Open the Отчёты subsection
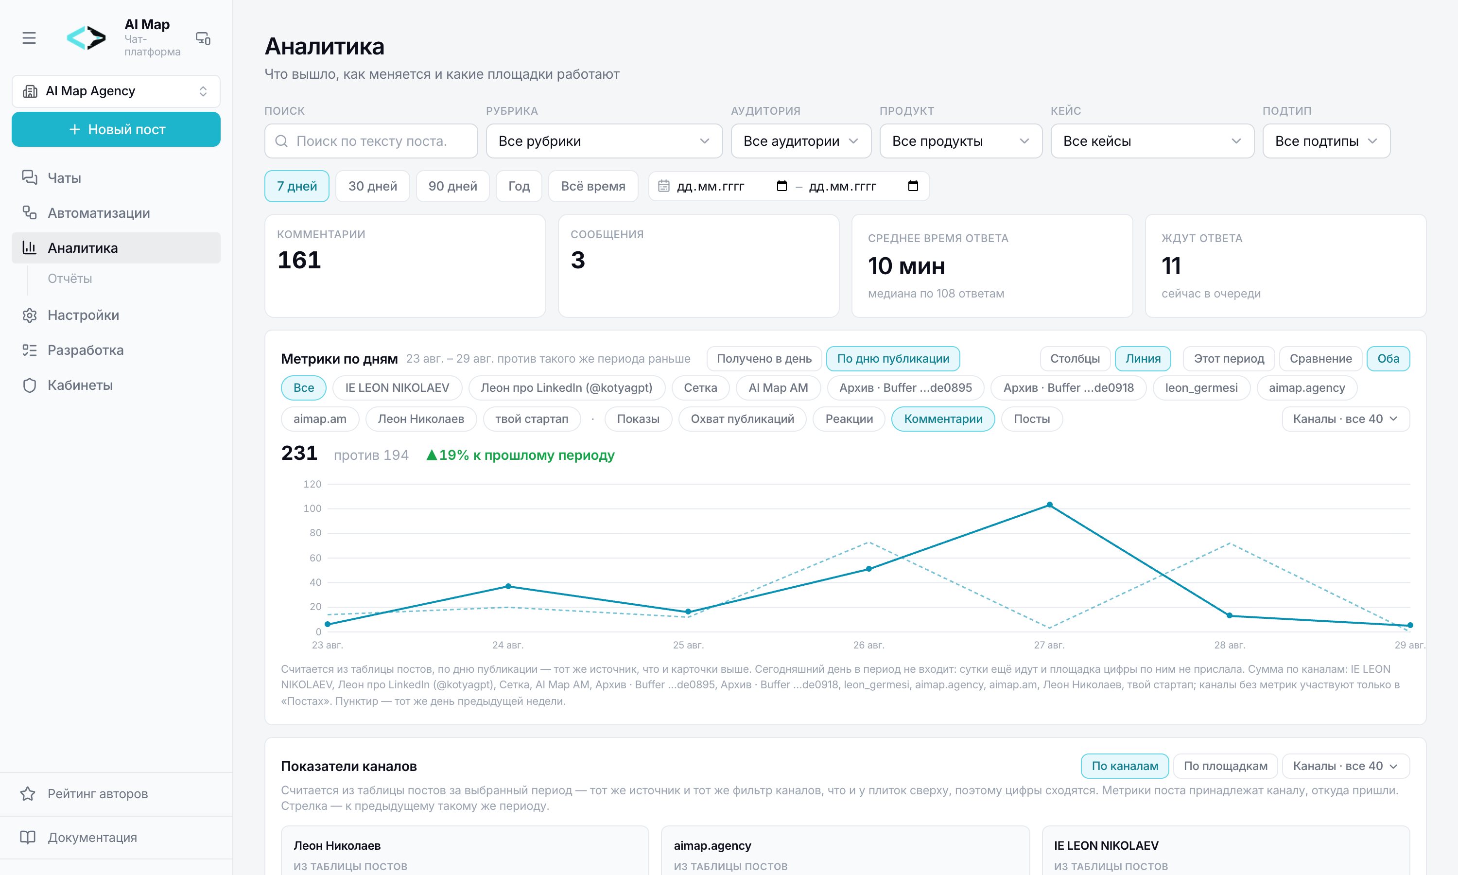 69,279
